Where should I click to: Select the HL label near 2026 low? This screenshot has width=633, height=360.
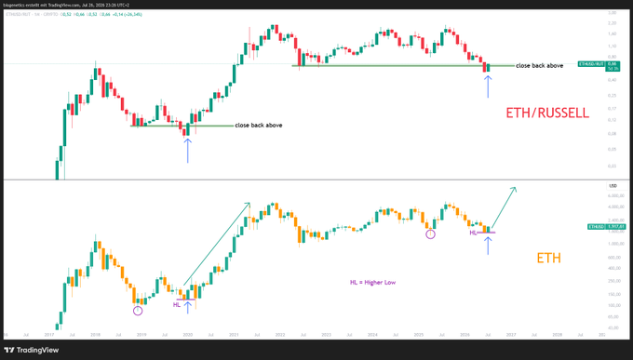(473, 233)
